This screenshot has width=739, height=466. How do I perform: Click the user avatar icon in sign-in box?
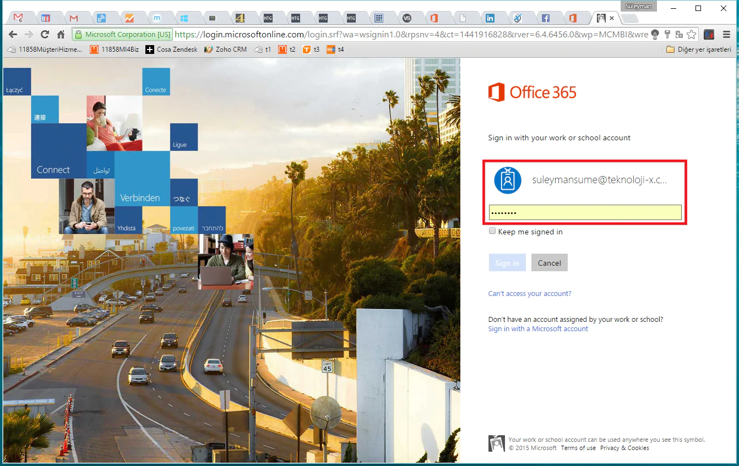507,180
